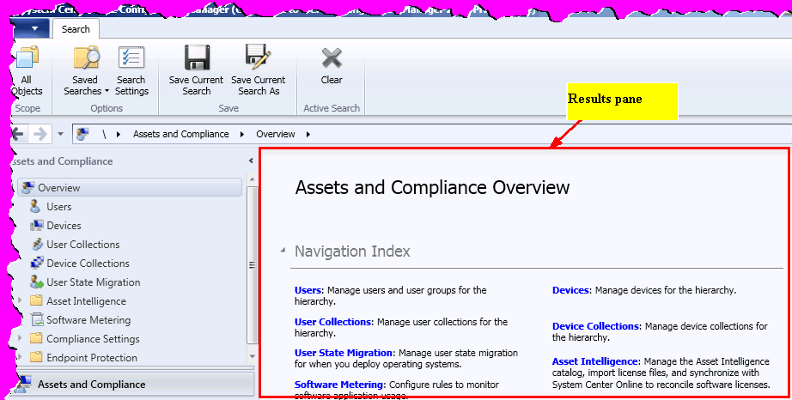This screenshot has height=400, width=792.
Task: Open the navigation history dropdown arrow
Action: pos(61,134)
